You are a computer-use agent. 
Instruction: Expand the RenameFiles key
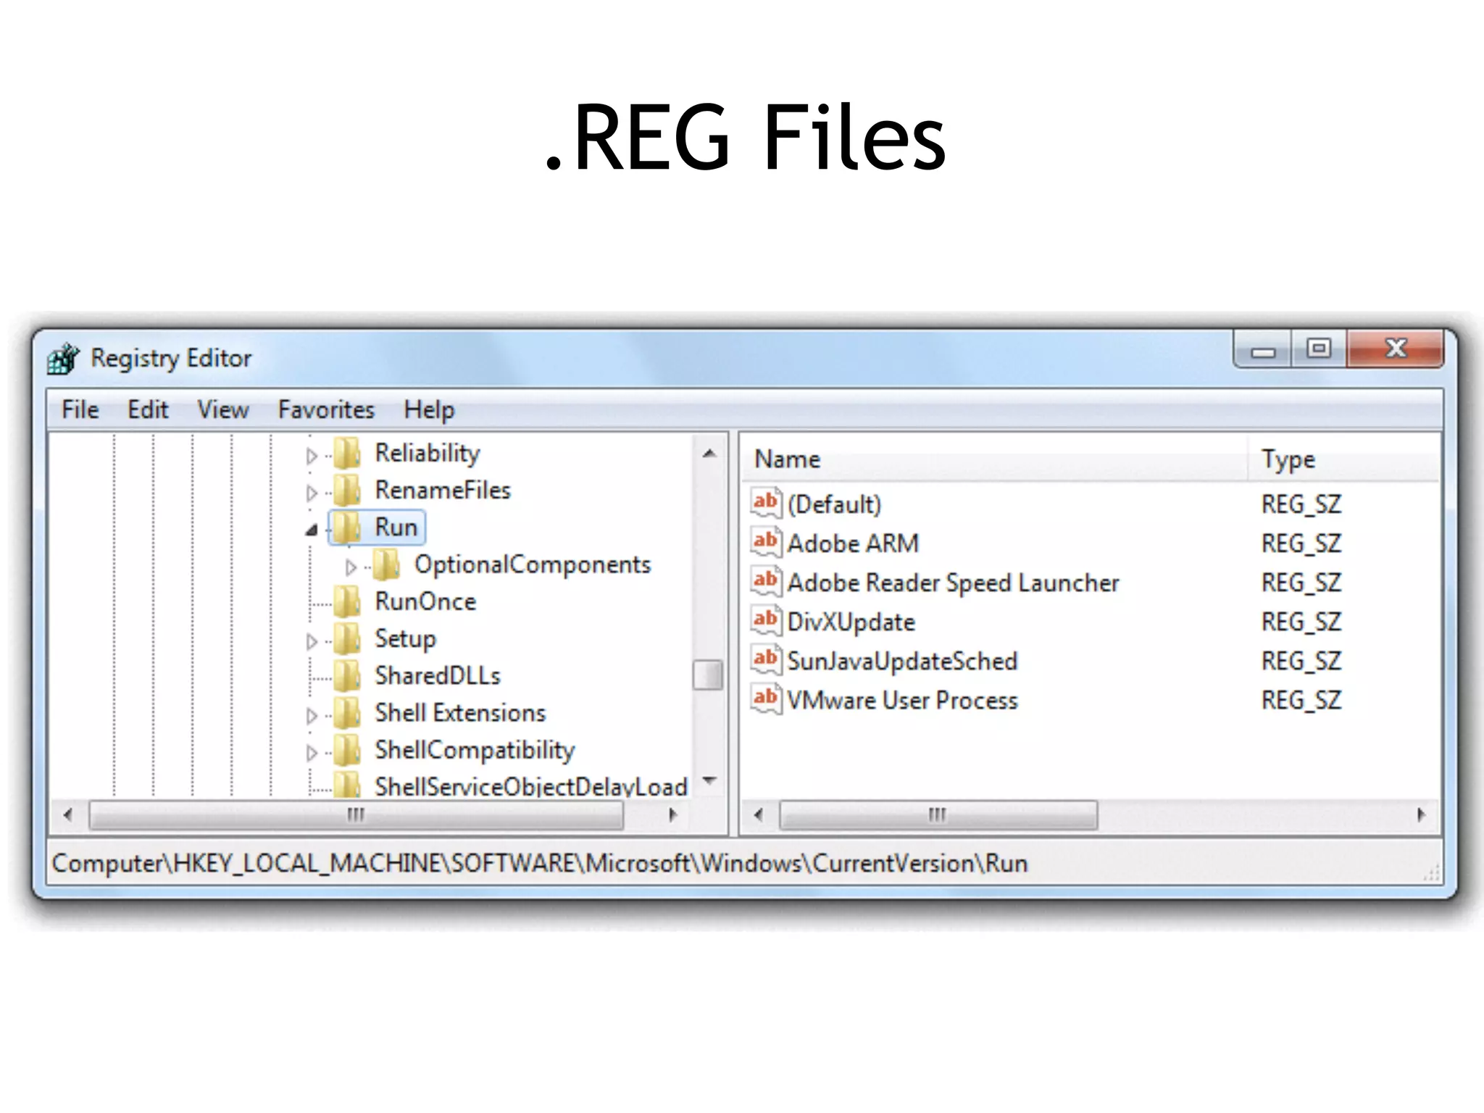(312, 493)
